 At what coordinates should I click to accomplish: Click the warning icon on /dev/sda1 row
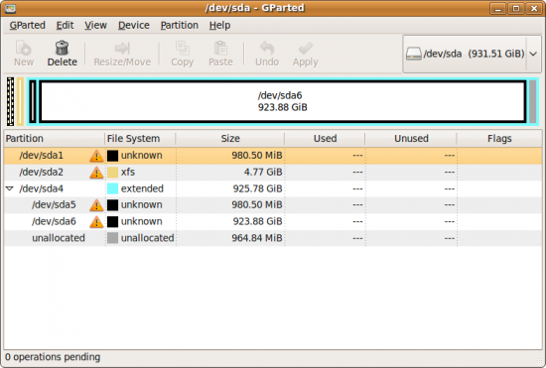tap(96, 156)
